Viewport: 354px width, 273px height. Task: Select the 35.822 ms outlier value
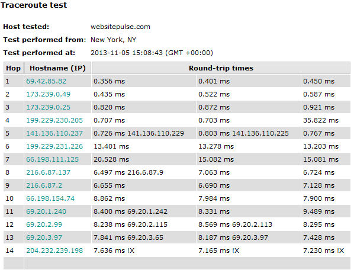321,120
